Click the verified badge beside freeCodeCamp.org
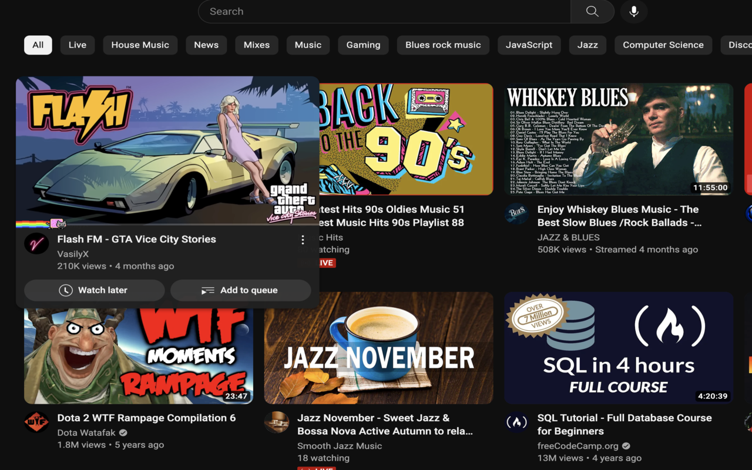Image resolution: width=752 pixels, height=470 pixels. point(626,446)
